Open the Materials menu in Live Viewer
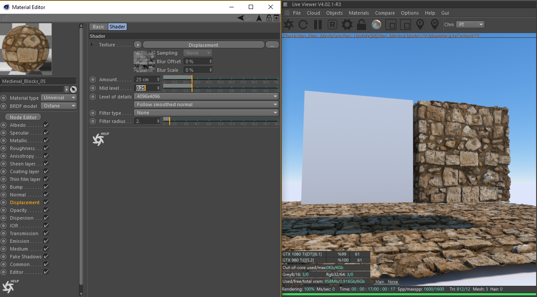This screenshot has height=297, width=537. tap(359, 13)
